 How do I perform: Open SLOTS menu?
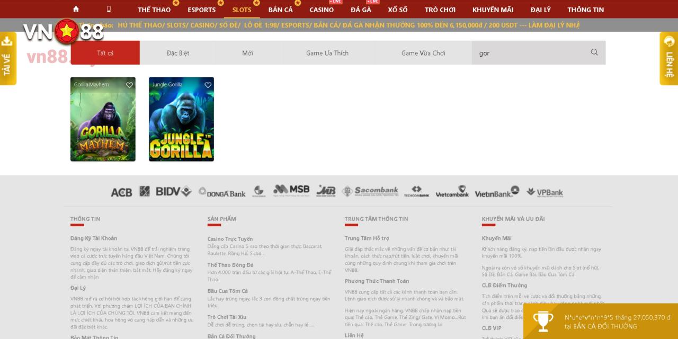pos(242,10)
